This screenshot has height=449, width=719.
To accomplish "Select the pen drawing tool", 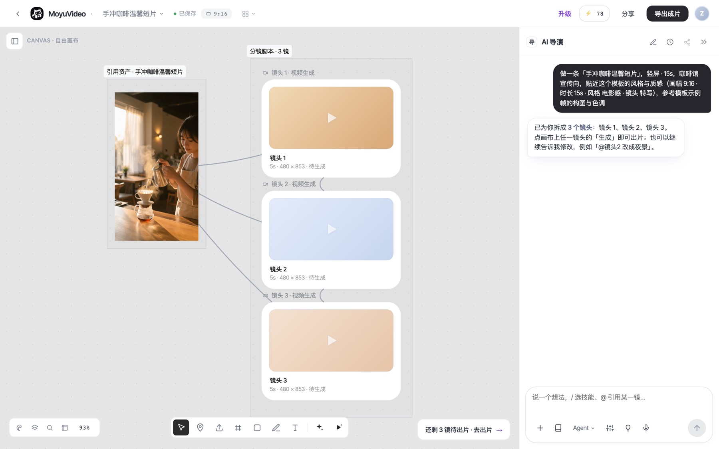I will click(276, 427).
